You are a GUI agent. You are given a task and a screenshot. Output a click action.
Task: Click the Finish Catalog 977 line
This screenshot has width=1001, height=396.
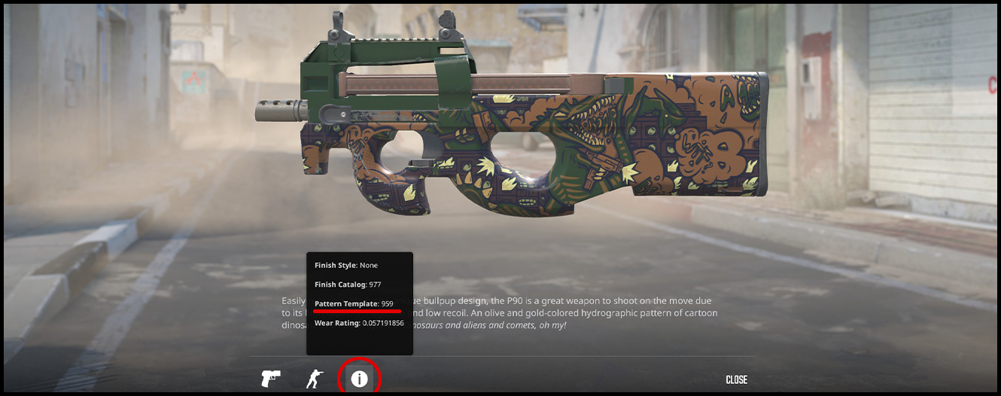348,285
